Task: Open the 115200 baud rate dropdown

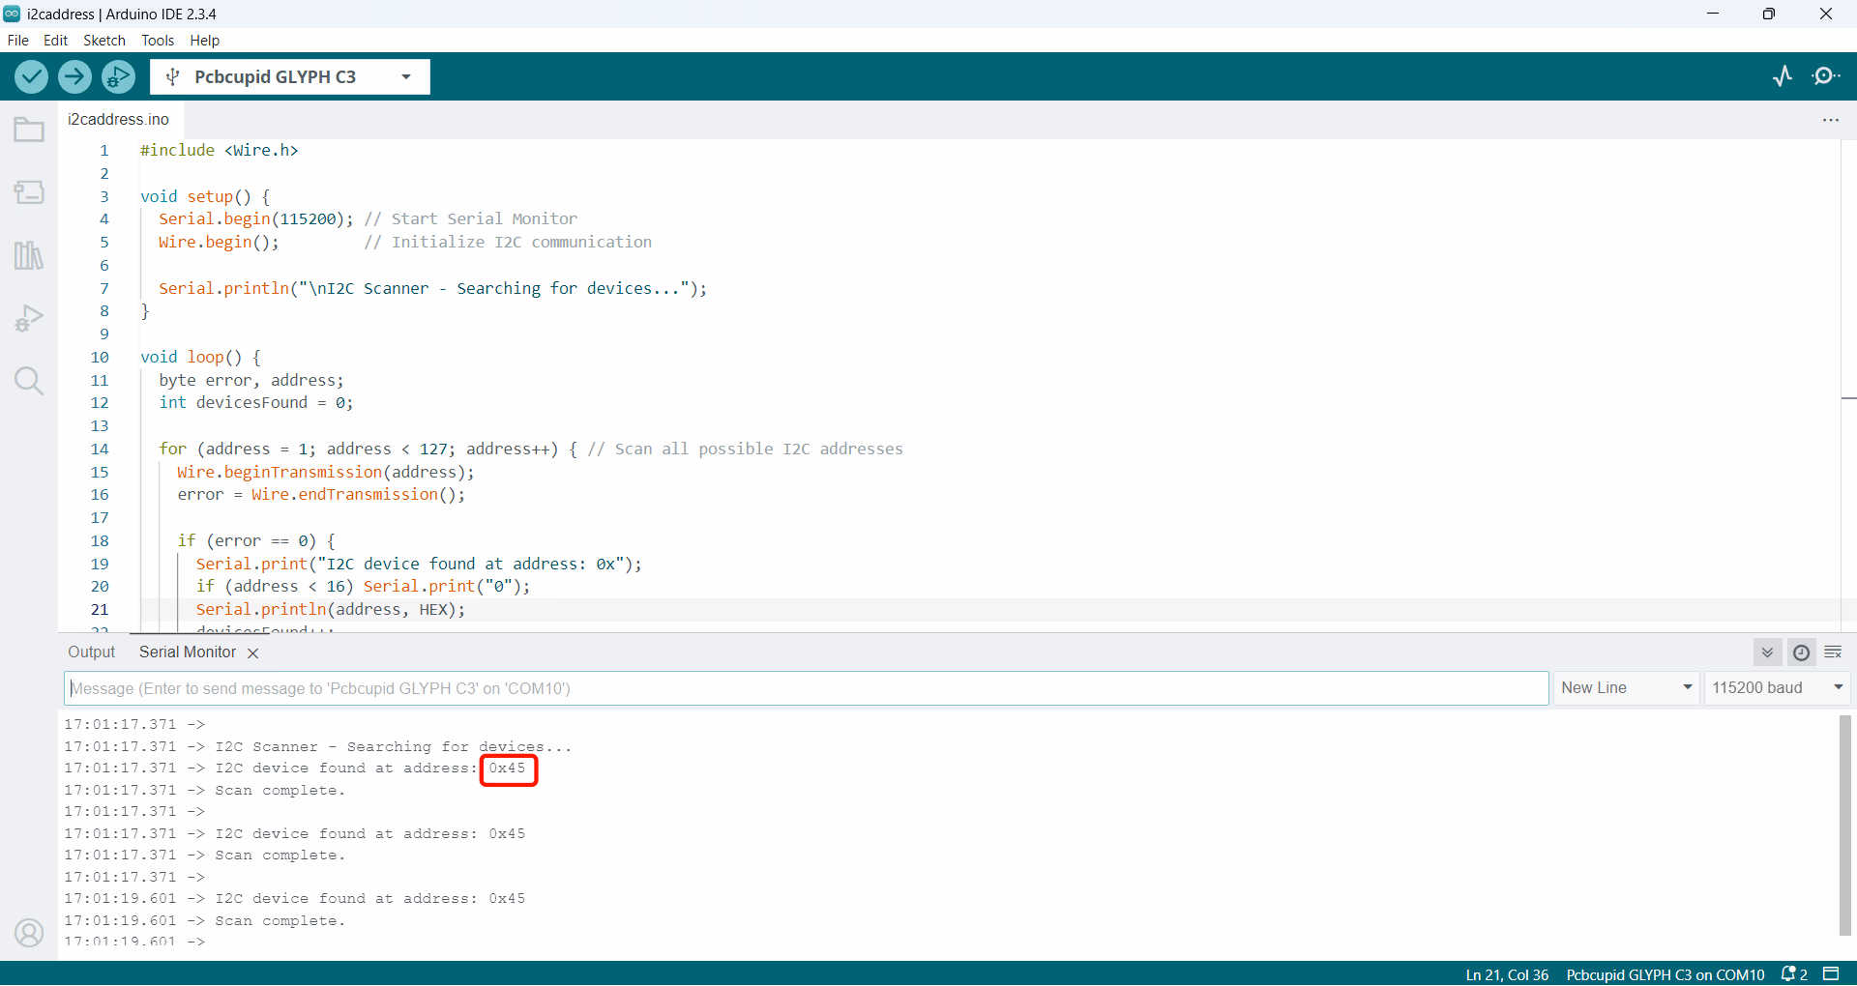Action: pyautogui.click(x=1777, y=687)
